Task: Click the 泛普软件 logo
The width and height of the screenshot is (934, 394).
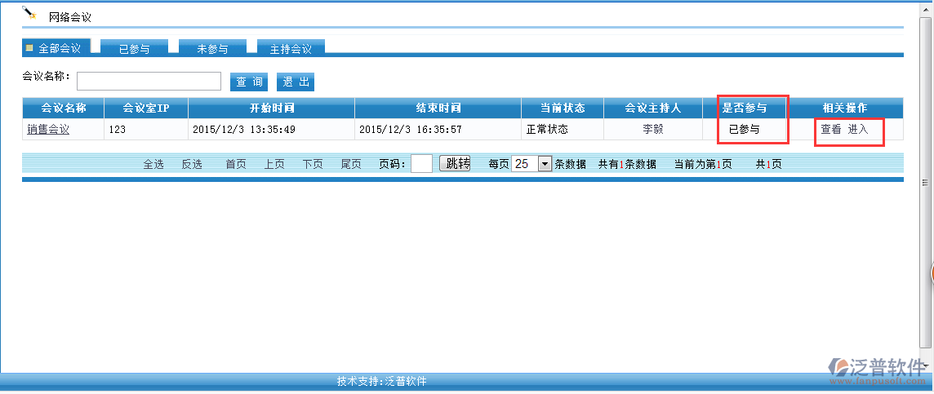Action: [876, 370]
